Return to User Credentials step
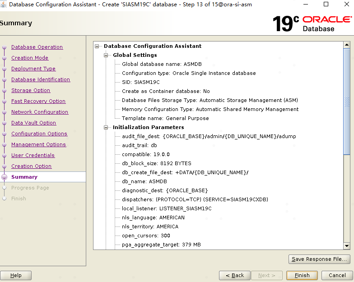The width and height of the screenshot is (354, 282). 33,155
